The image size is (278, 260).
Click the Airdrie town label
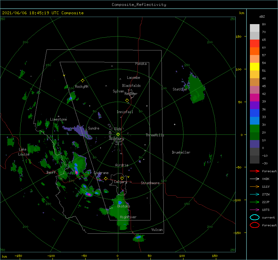[x=122, y=165]
